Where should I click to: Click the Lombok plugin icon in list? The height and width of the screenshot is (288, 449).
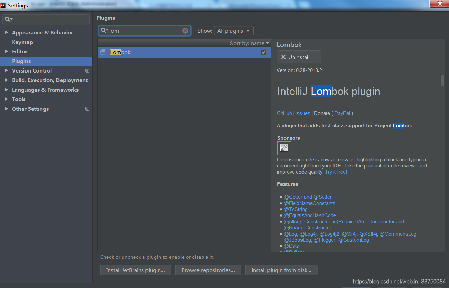click(103, 52)
